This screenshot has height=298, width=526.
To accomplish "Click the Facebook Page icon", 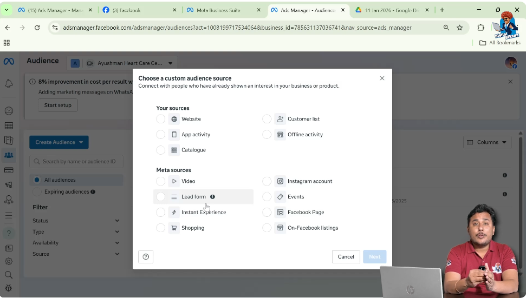I will [280, 213].
